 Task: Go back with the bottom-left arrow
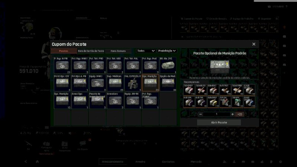[x=26, y=161]
